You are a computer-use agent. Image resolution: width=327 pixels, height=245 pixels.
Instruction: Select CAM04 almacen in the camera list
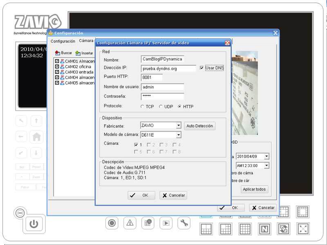click(x=79, y=77)
